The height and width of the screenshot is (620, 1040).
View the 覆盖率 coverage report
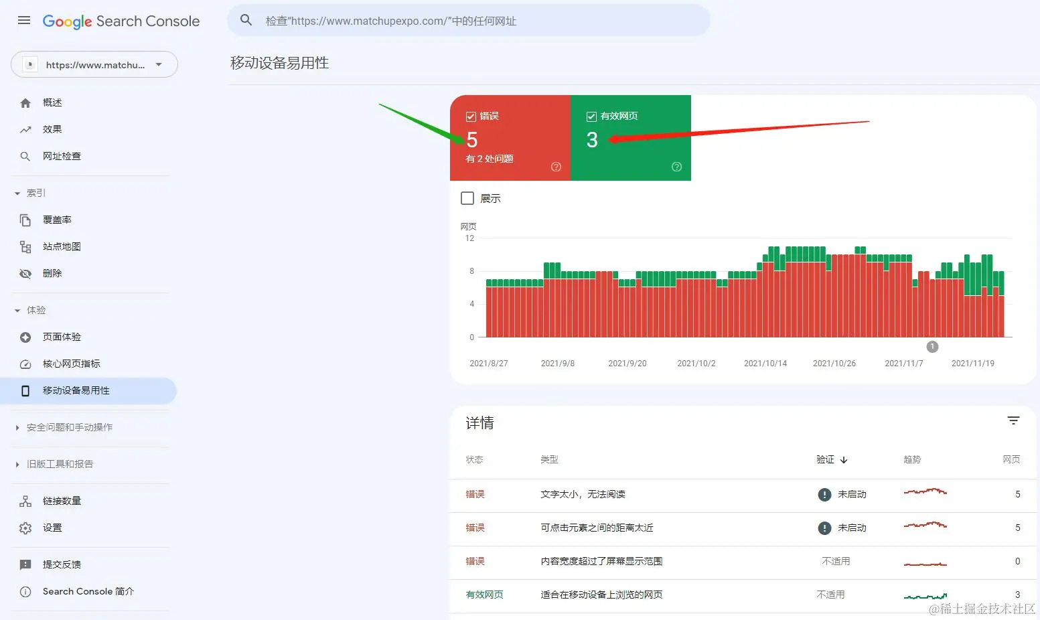(57, 220)
